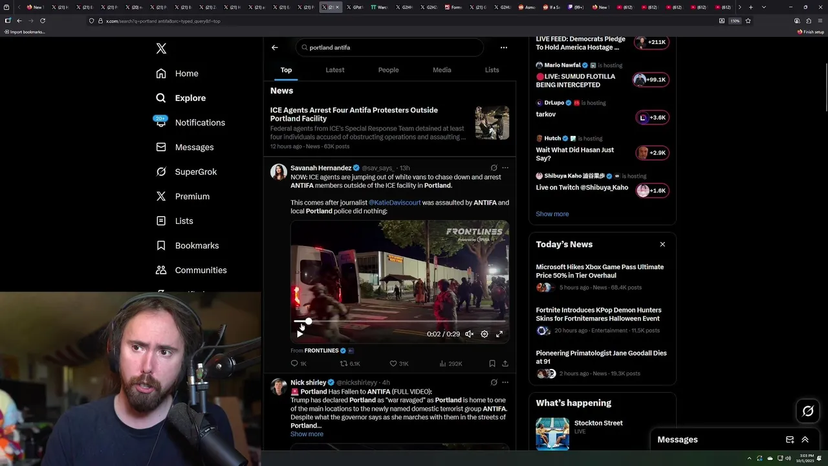Click Grok icon on Nick shirley post
This screenshot has width=828, height=466.
click(x=494, y=383)
